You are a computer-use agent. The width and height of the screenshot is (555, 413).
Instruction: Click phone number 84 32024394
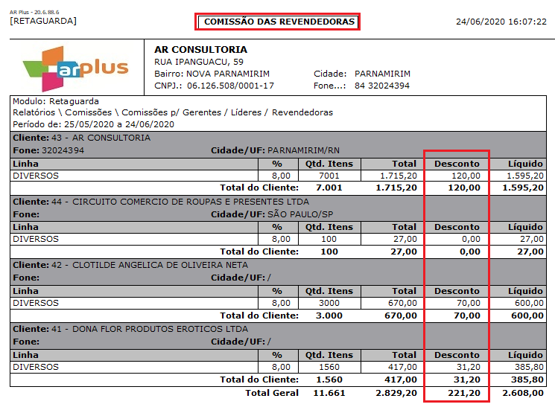(382, 86)
